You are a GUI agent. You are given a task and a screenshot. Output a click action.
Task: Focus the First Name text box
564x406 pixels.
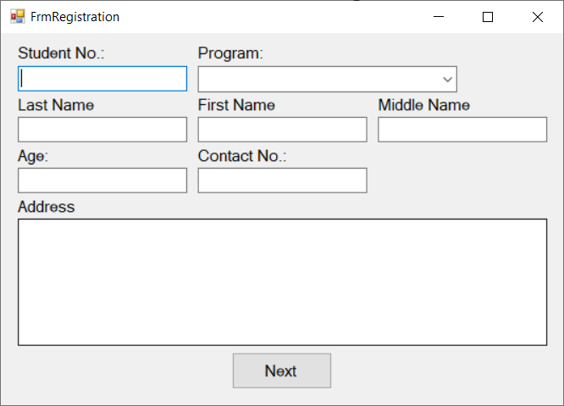(x=282, y=129)
